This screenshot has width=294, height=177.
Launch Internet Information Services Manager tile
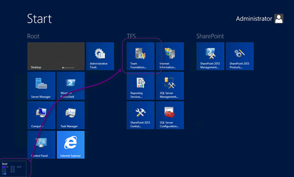170,56
